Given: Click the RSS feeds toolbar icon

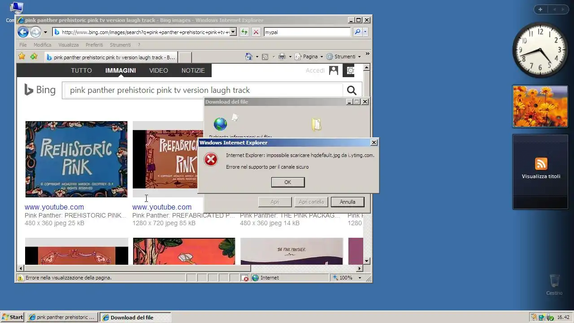Looking at the screenshot, I should 265,57.
